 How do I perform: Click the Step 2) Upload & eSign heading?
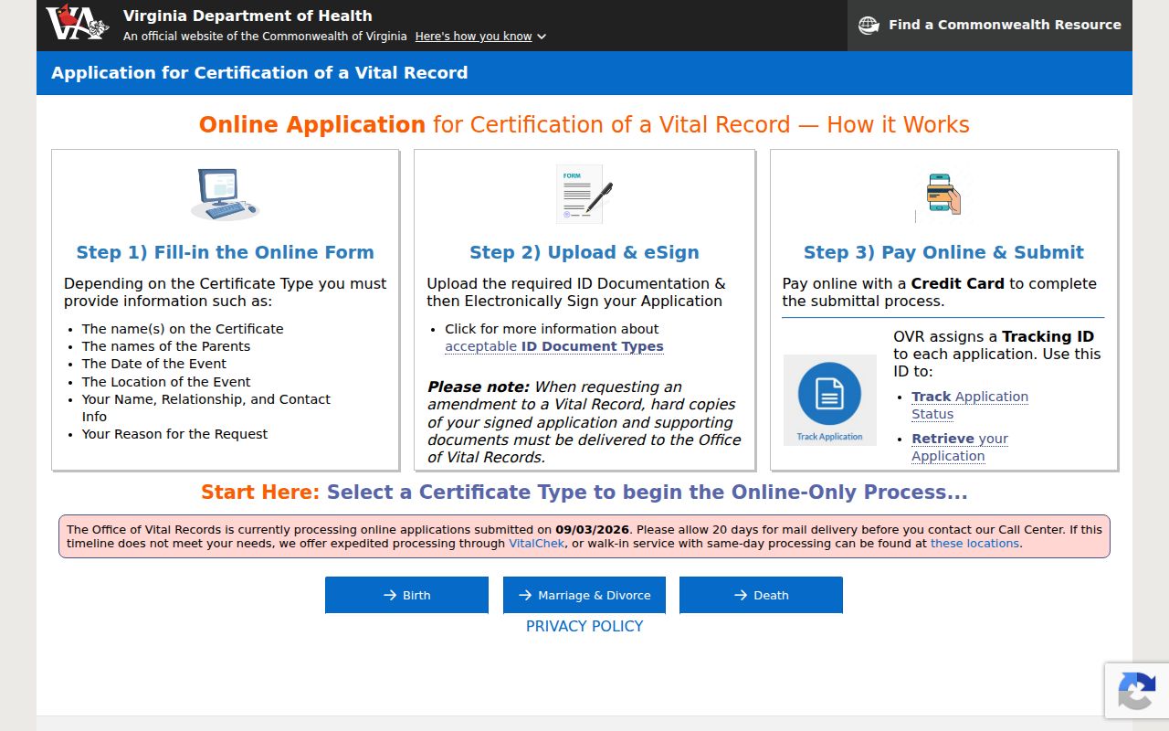click(584, 252)
